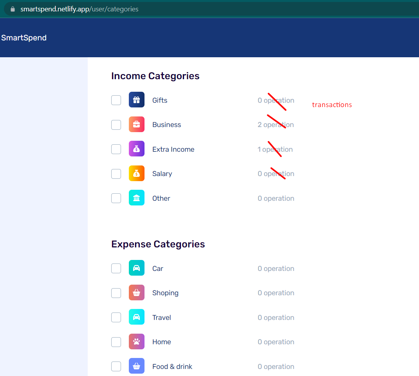Select the Other category bank icon

136,198
